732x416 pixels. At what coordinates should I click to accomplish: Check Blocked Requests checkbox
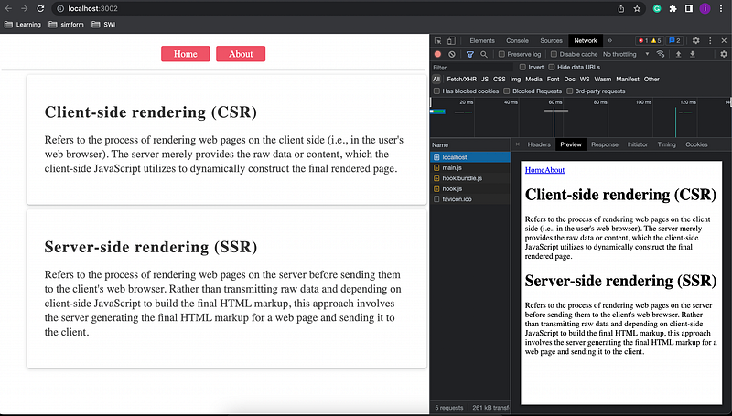click(x=507, y=91)
